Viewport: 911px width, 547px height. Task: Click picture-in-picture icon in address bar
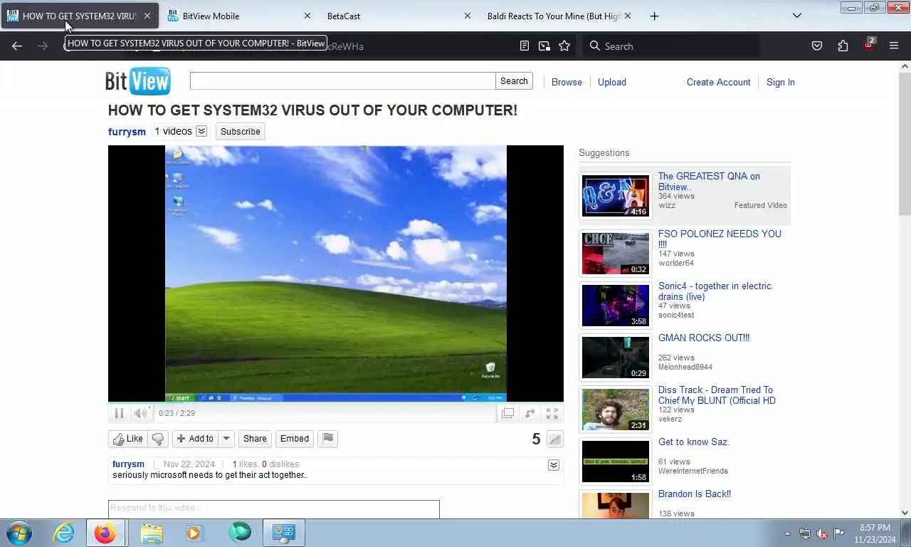click(x=544, y=46)
